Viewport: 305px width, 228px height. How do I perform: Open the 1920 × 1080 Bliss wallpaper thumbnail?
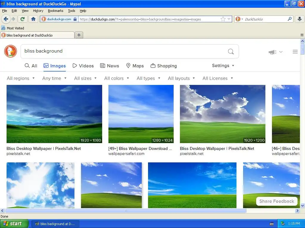point(54,114)
